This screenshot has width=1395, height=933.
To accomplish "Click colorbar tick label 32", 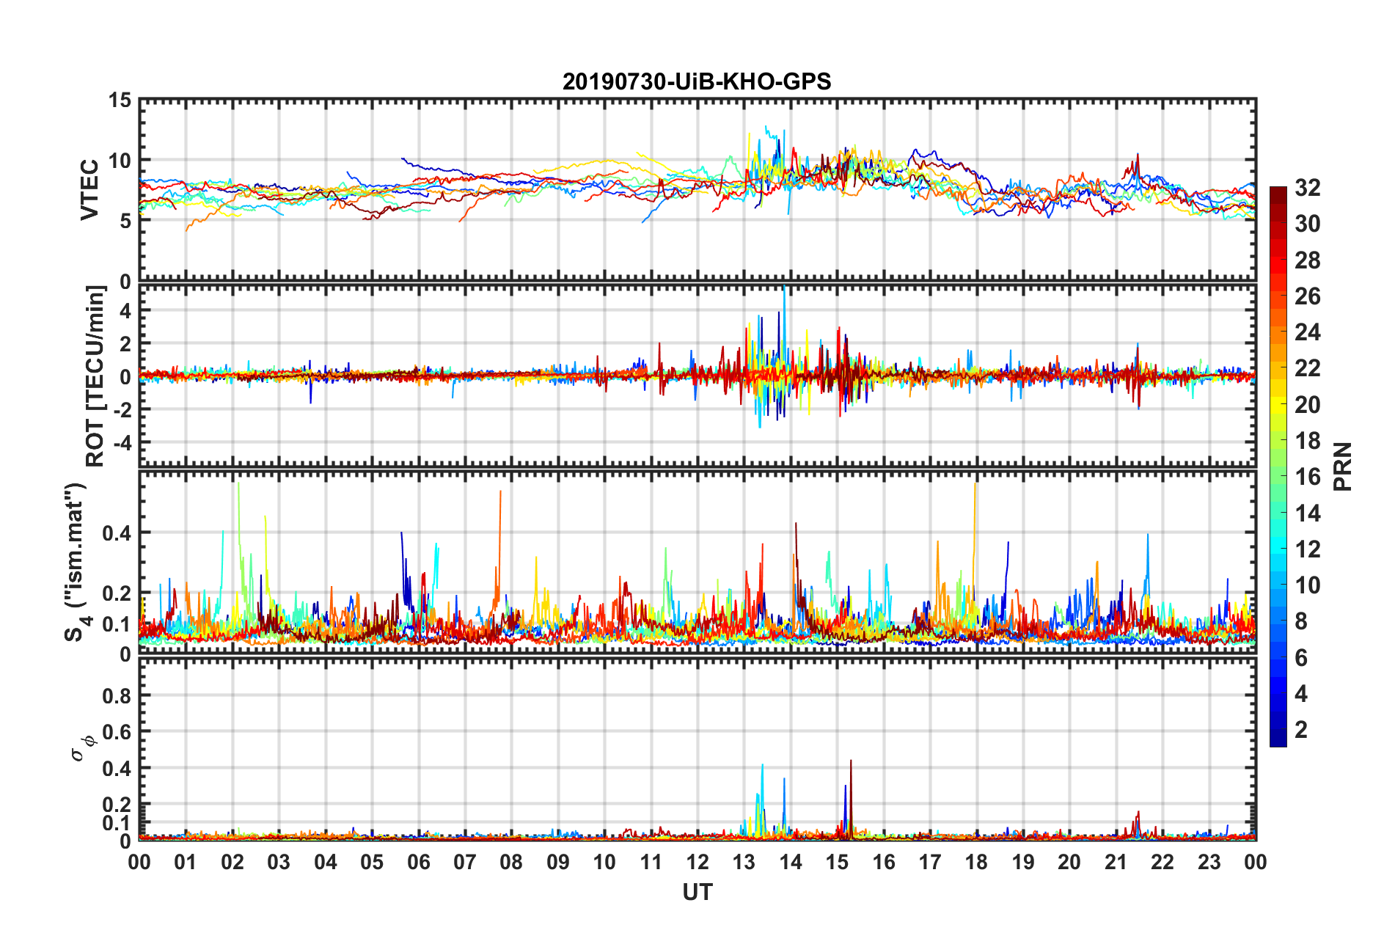I will 1307,188.
